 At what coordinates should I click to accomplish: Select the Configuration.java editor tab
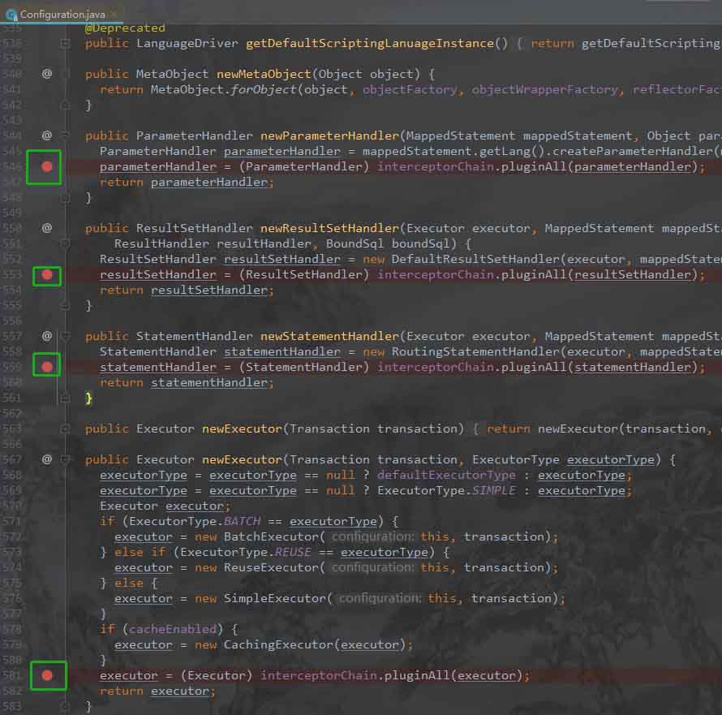[x=62, y=15]
